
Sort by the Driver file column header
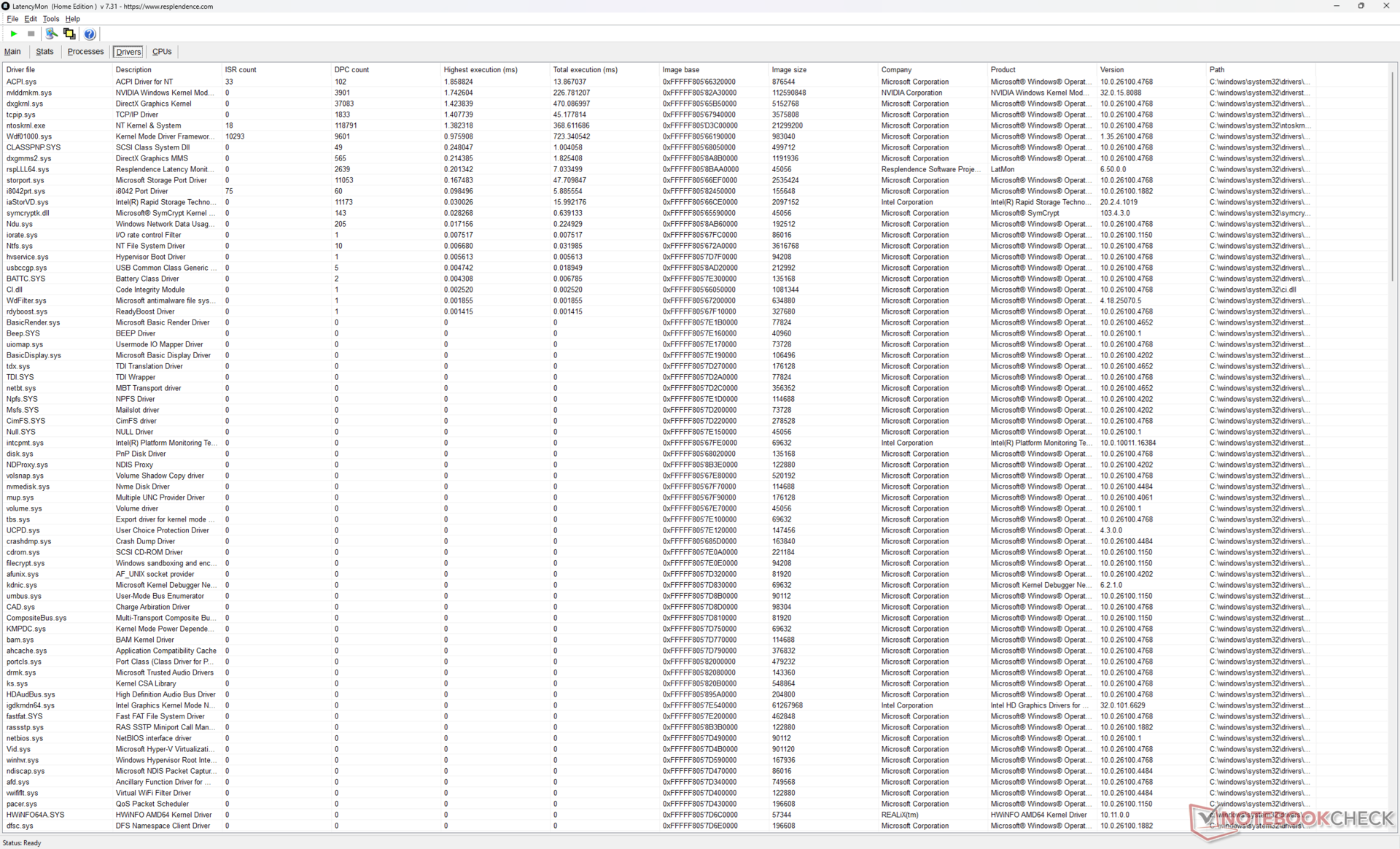click(x=20, y=70)
